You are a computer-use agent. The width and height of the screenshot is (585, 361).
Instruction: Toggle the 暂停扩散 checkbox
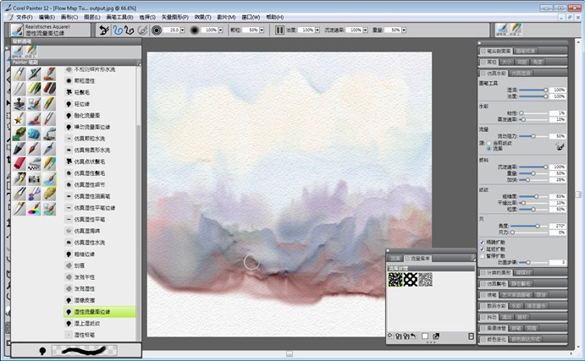pos(482,255)
